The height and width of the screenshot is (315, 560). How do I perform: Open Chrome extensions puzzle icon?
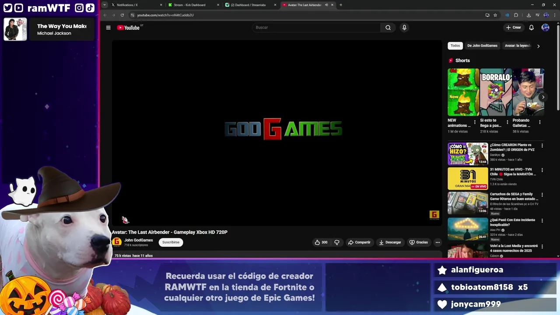point(516,15)
